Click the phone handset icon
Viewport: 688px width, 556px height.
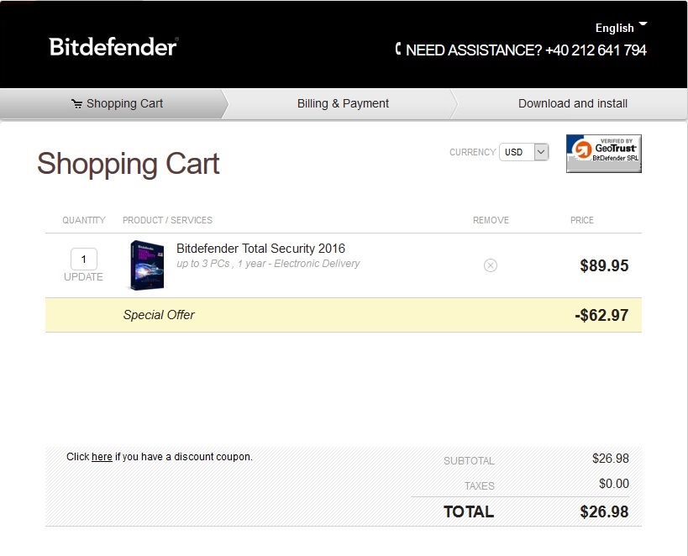(x=398, y=50)
